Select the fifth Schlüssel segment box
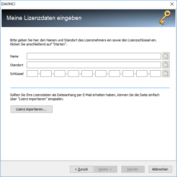 87,74
